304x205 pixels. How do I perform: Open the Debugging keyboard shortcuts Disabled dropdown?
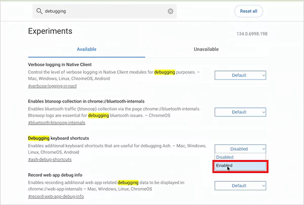[240, 149]
